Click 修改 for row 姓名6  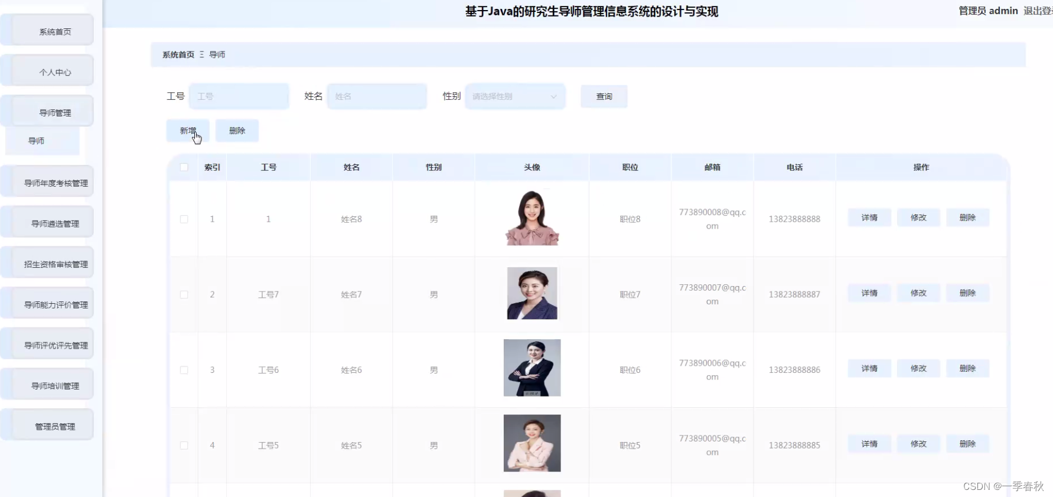[918, 368]
